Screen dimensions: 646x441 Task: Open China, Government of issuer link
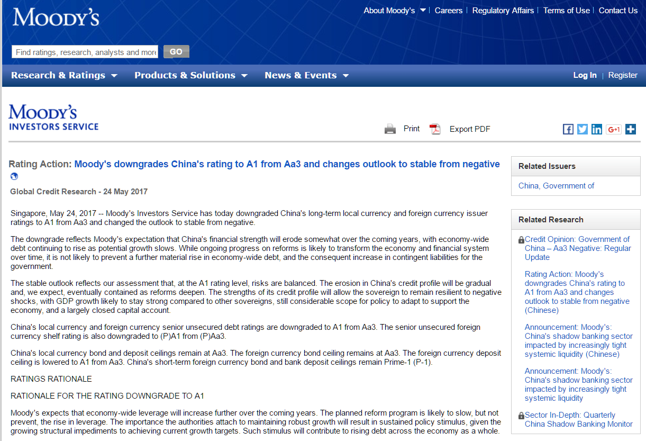(556, 186)
